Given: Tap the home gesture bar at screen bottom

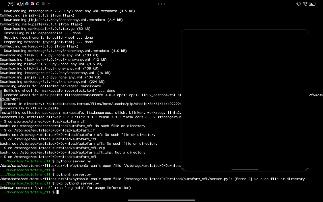Looking at the screenshot, I should 161,200.
